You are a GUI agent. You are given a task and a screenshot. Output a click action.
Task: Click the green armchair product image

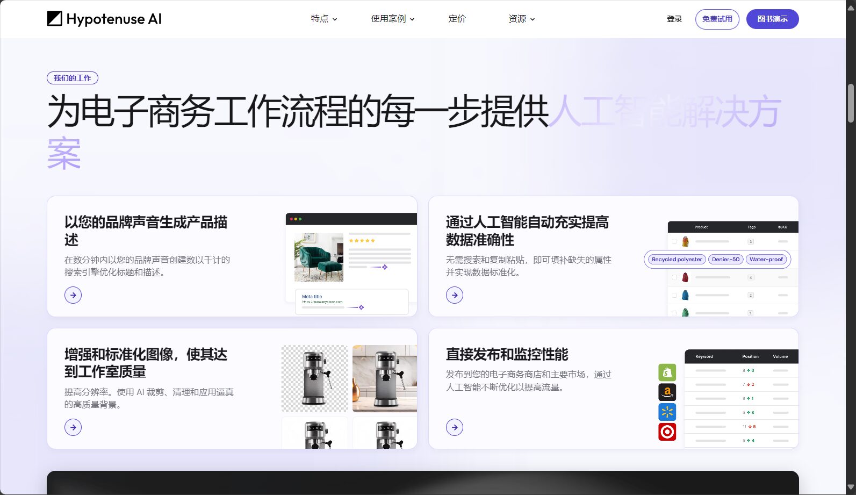coord(319,257)
